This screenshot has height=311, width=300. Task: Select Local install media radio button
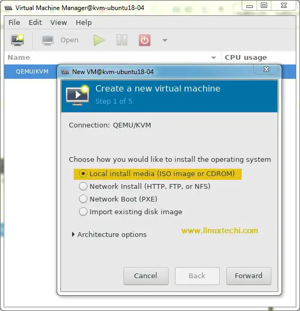click(83, 173)
